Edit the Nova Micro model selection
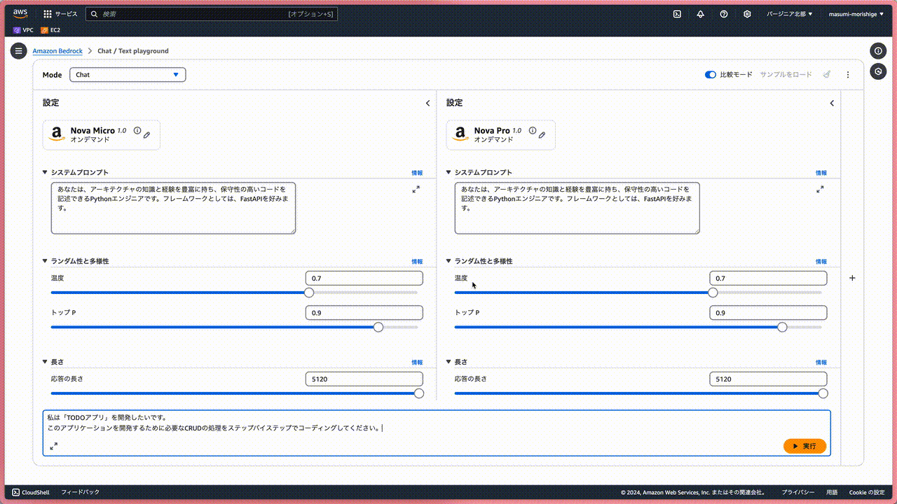 point(147,135)
